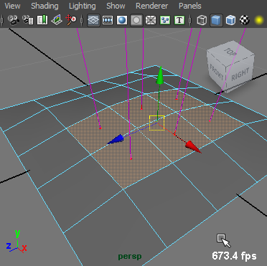Toggle the Grid display icon
Viewport: 267px width, 266px height.
pos(93,20)
